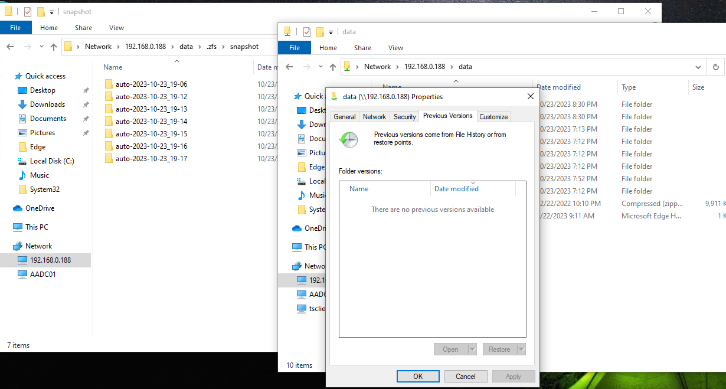Open recent locations dropdown in data window
The height and width of the screenshot is (389, 726).
pos(321,67)
